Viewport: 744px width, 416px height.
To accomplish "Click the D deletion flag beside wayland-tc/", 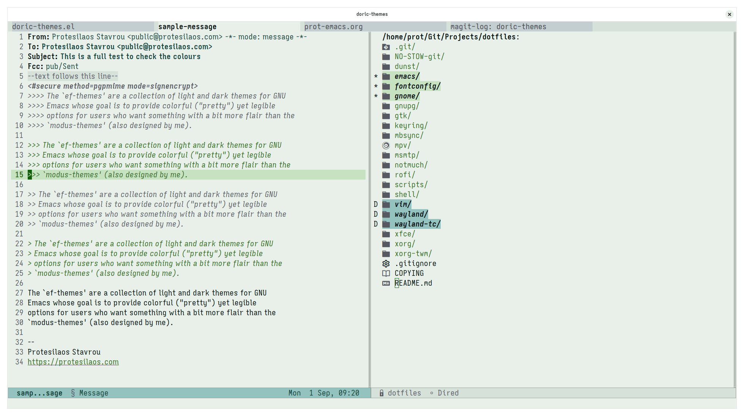I will tap(376, 224).
